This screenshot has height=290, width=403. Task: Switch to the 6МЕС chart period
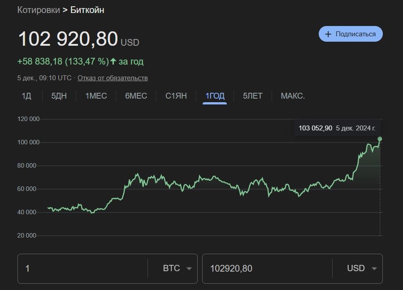click(x=136, y=96)
